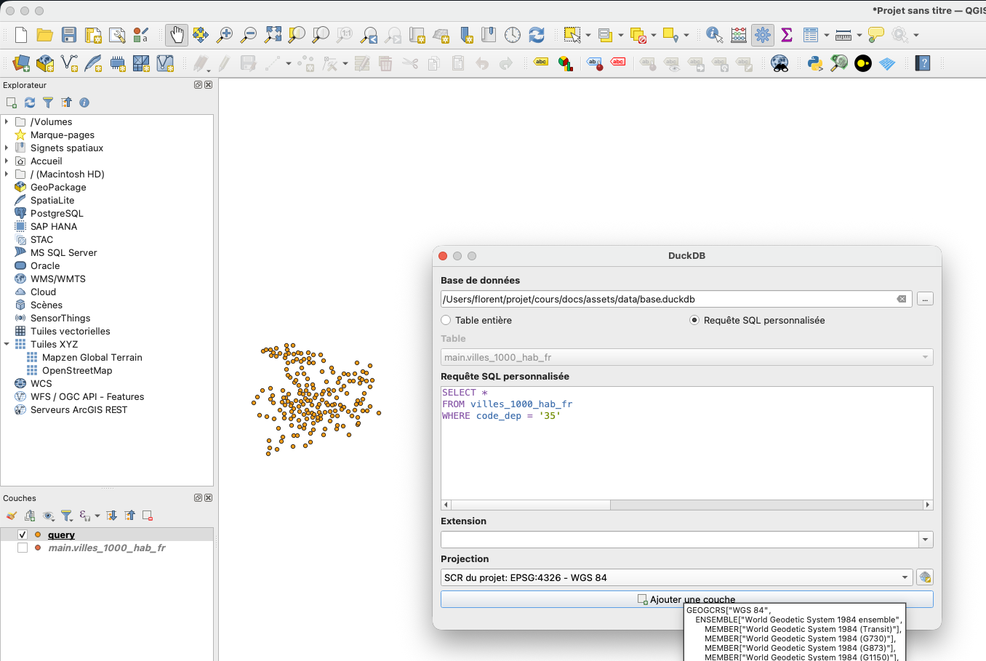Filter the Explorateur browser tree
The image size is (986, 661).
(x=48, y=103)
